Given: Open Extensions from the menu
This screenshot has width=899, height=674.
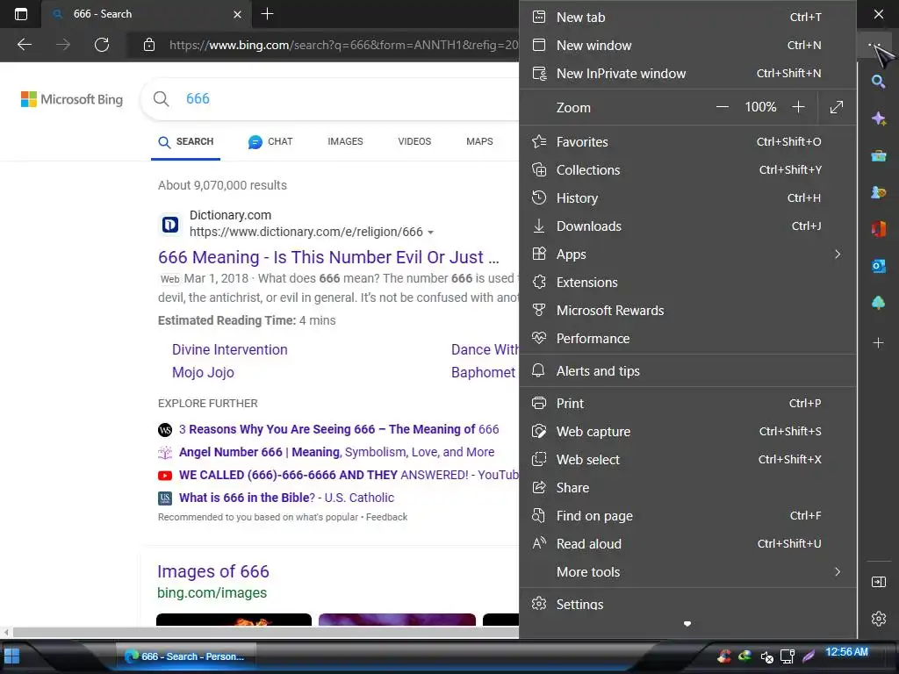Looking at the screenshot, I should click(687, 282).
